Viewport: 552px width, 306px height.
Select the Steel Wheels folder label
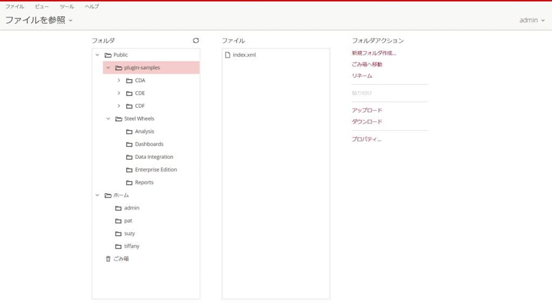(139, 119)
